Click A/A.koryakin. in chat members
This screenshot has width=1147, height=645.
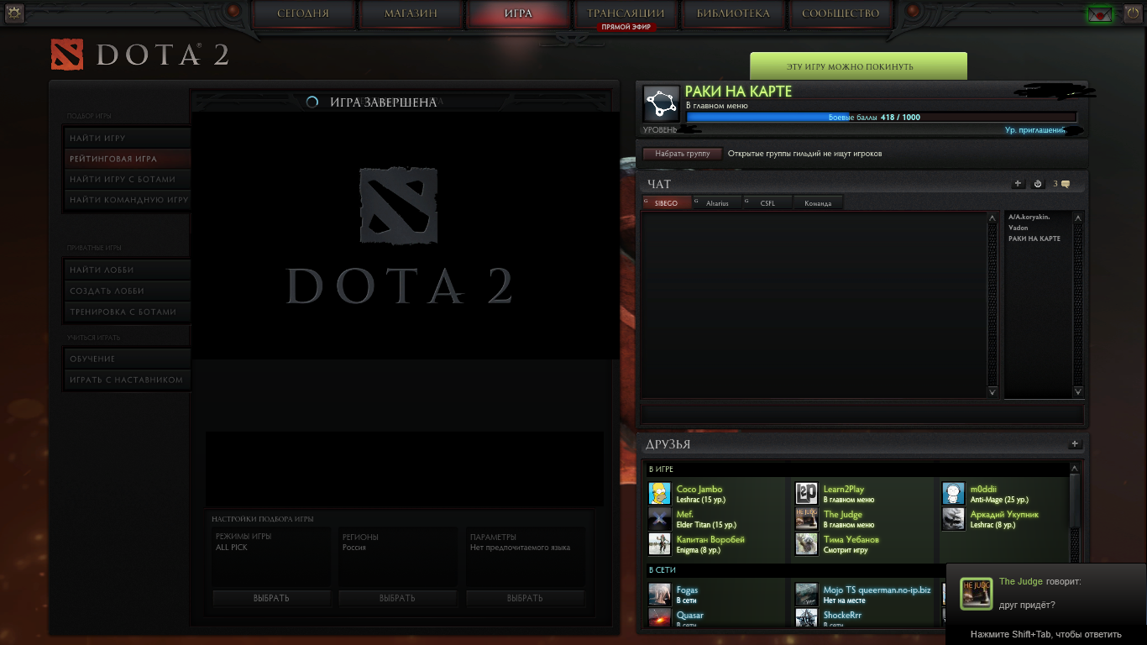pyautogui.click(x=1029, y=217)
